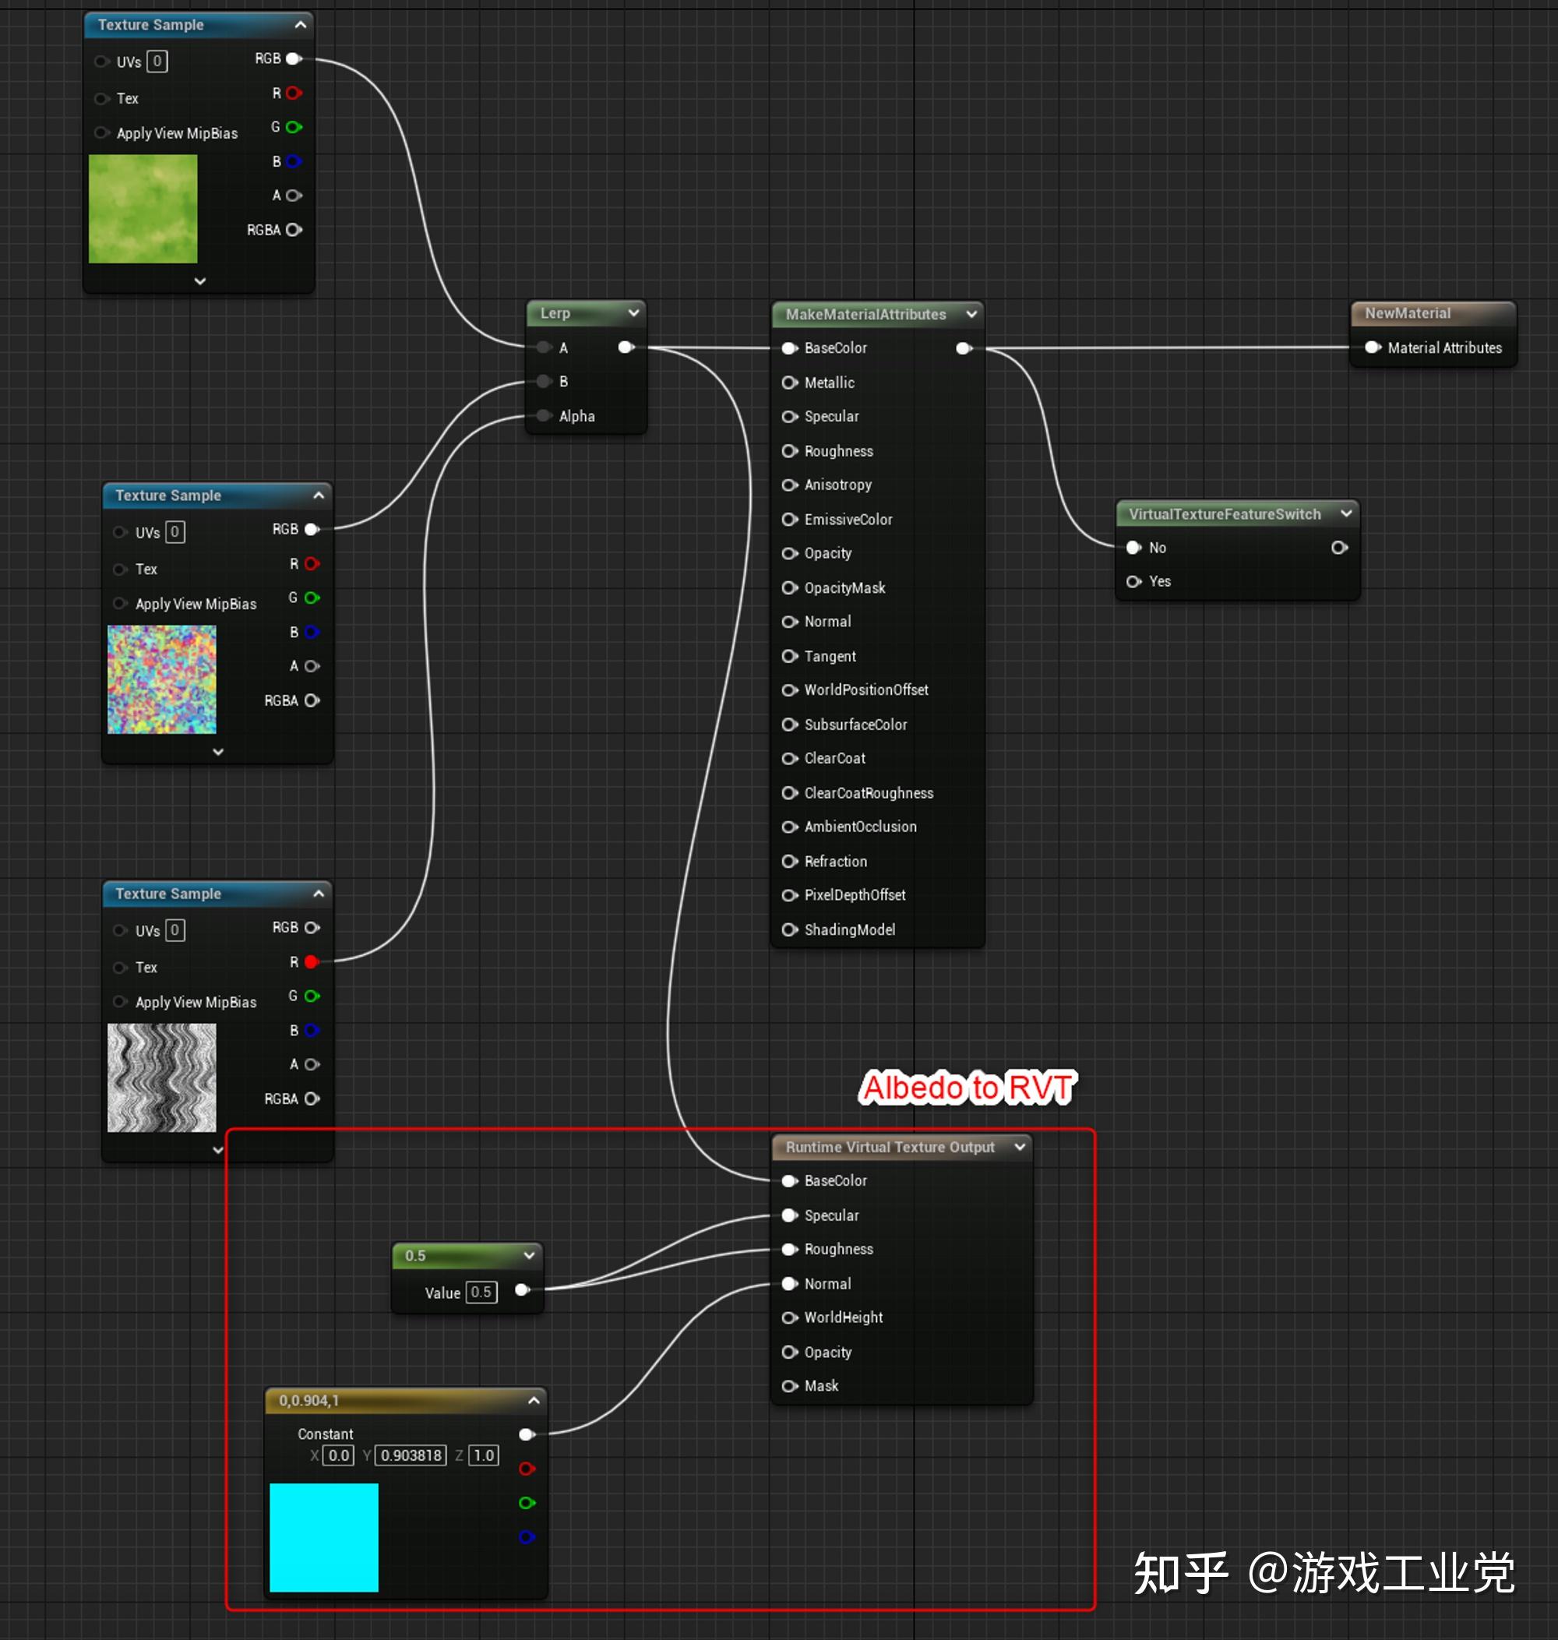The height and width of the screenshot is (1640, 1558).
Task: Click Apply View MipBias pin on grass sample
Action: [x=102, y=133]
